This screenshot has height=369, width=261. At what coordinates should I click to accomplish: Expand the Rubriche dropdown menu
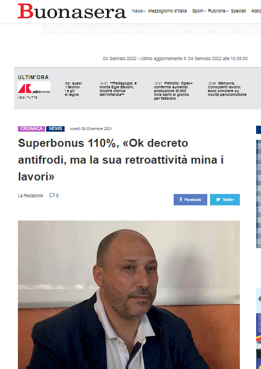click(x=218, y=11)
